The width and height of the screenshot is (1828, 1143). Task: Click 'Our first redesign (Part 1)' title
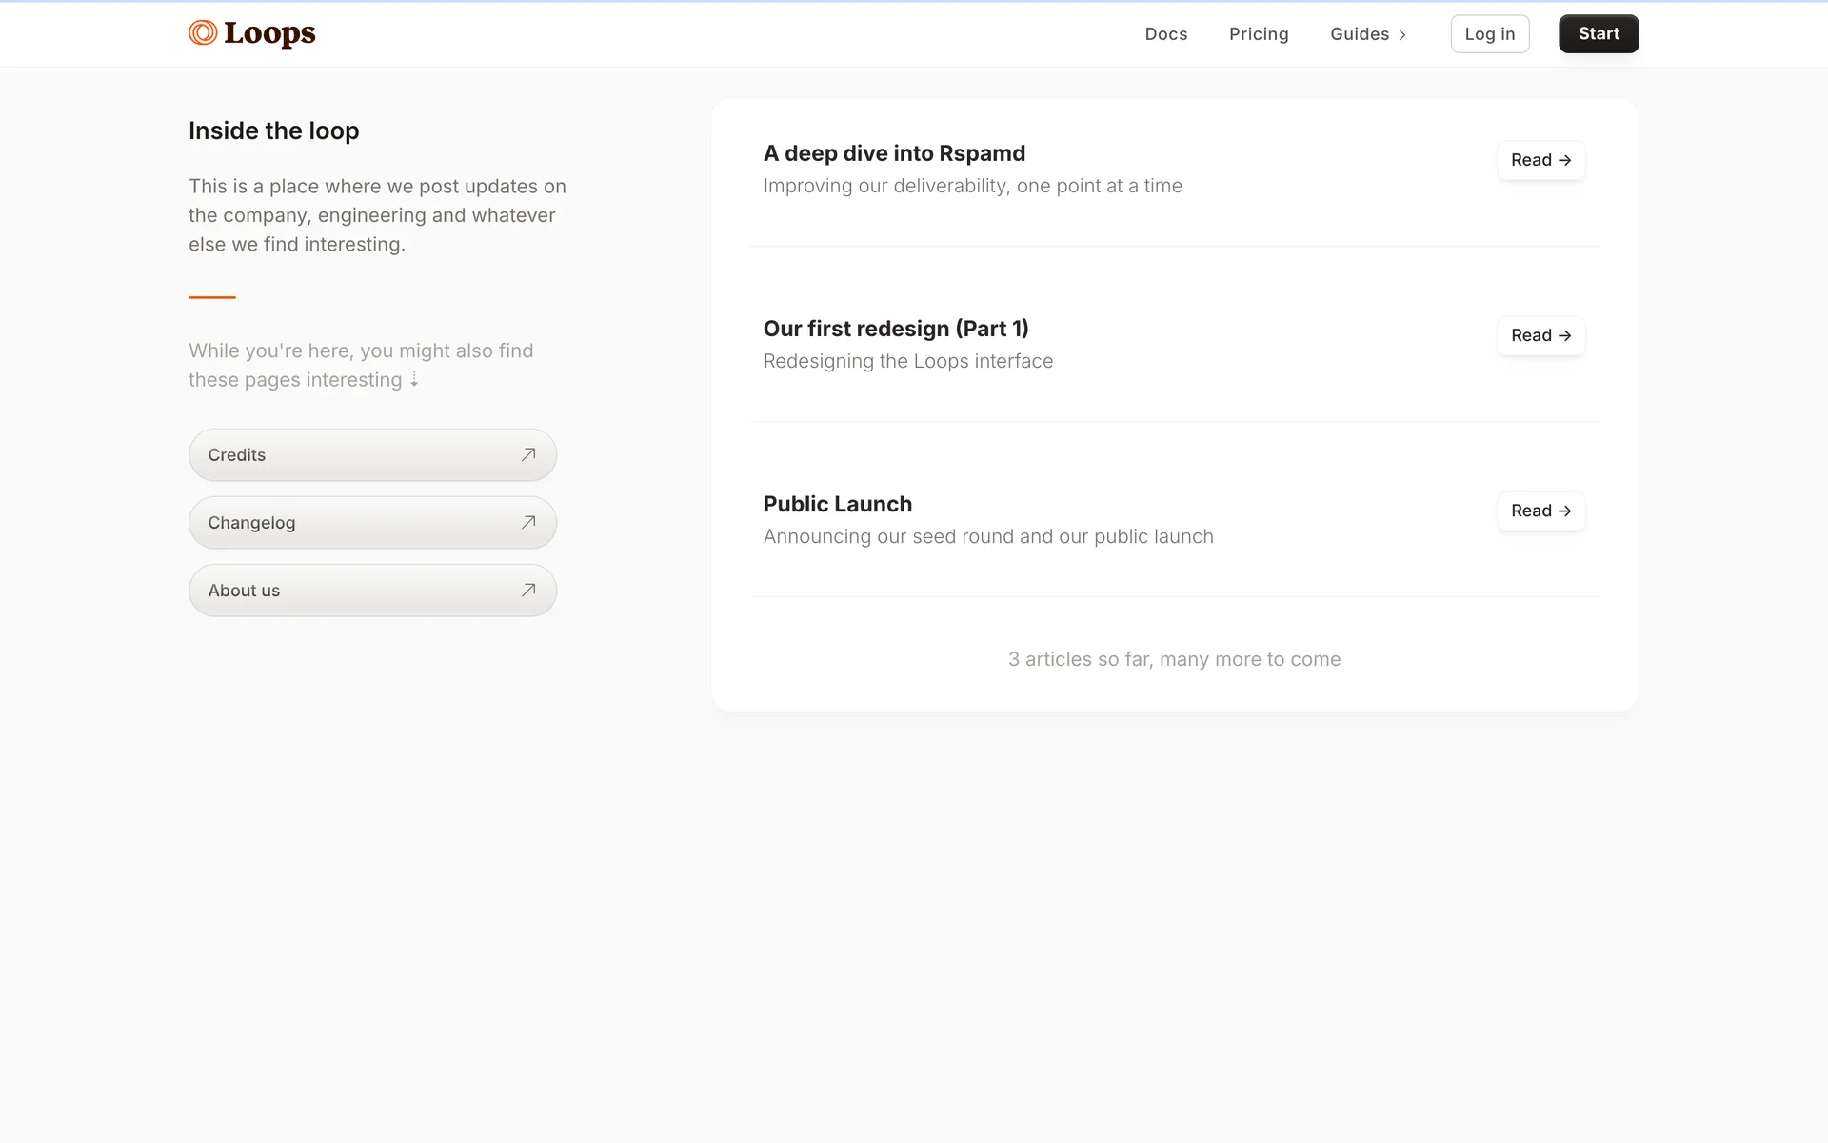click(x=895, y=329)
